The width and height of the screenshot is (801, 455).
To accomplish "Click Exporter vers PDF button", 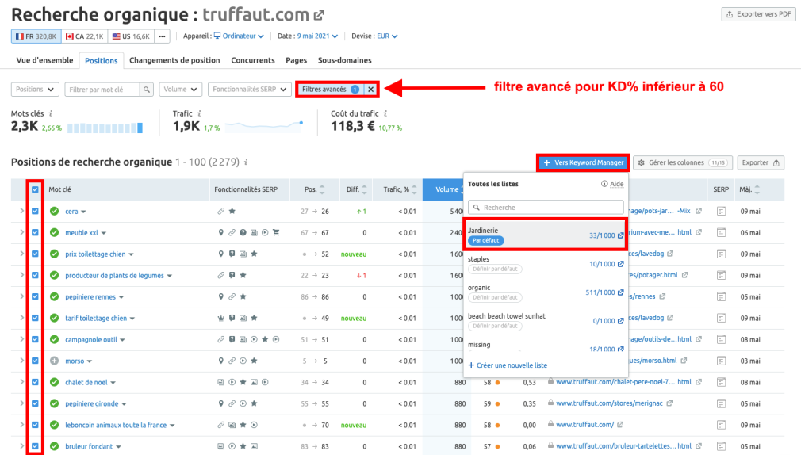I will click(x=759, y=14).
